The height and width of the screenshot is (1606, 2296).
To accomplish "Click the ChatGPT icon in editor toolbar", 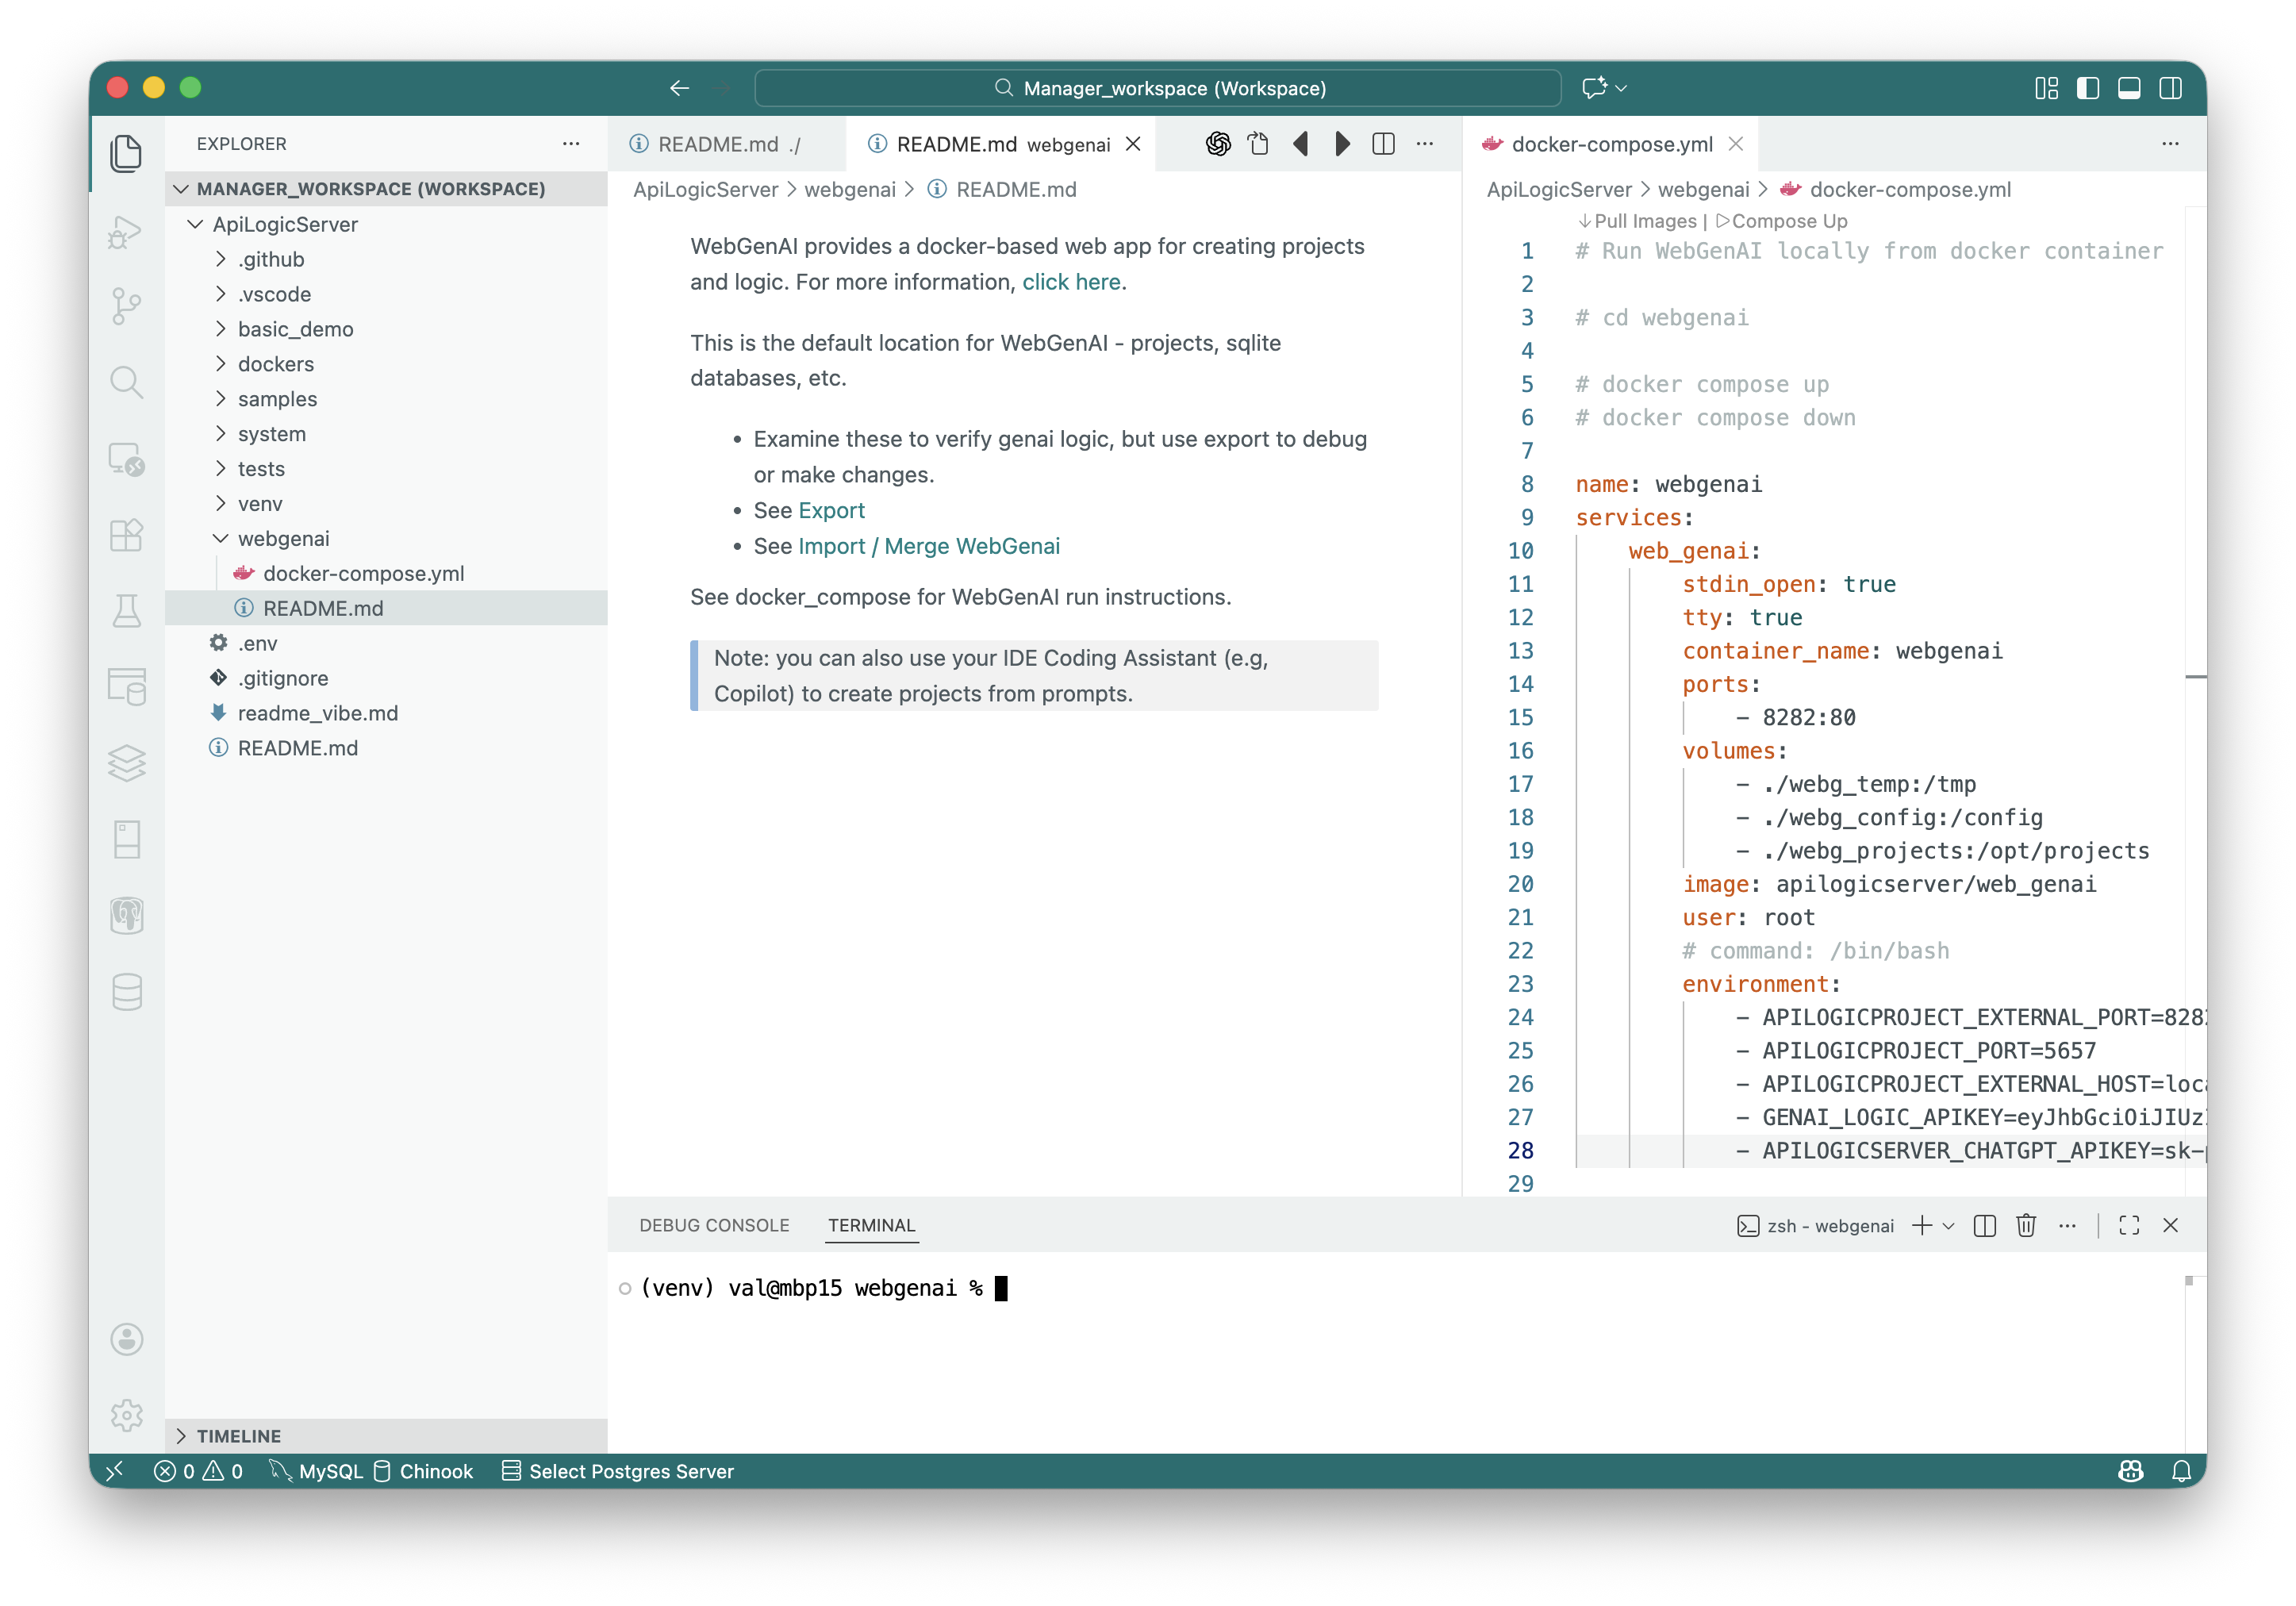I will 1217,144.
